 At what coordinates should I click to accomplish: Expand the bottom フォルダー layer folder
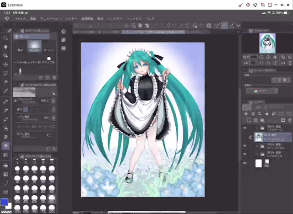257,154
